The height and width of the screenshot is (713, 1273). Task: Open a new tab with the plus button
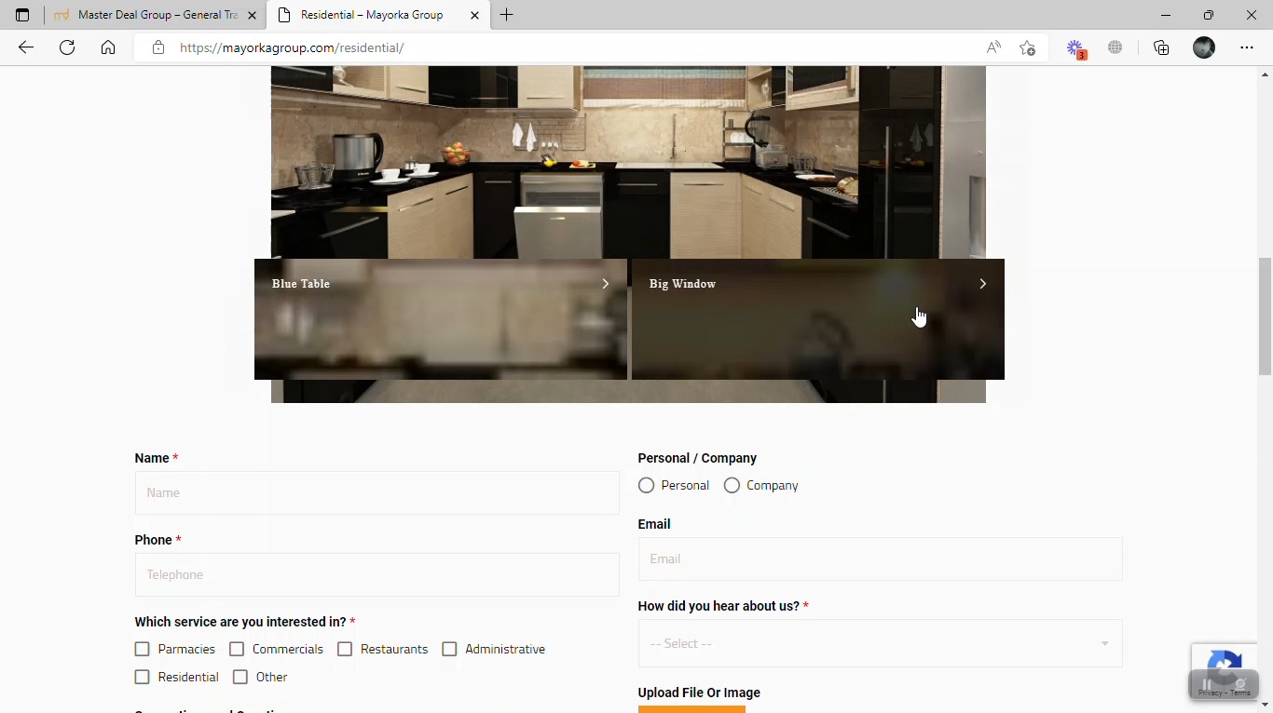tap(507, 15)
